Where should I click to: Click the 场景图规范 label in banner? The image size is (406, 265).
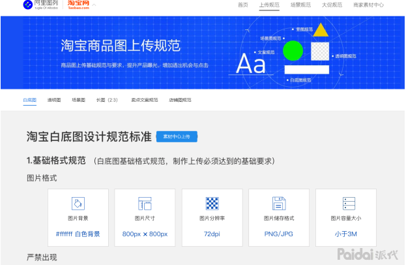pos(270,39)
